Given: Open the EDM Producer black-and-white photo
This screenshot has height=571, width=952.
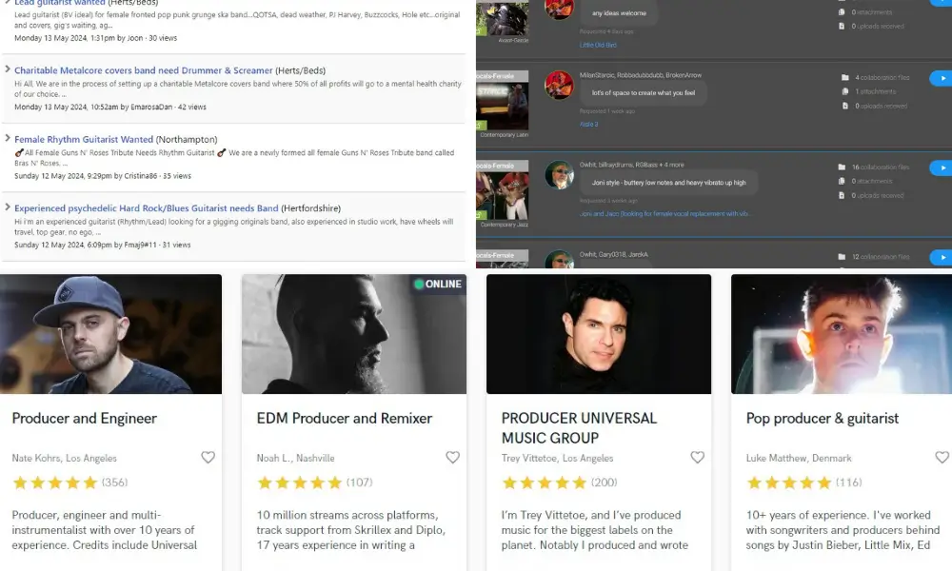Looking at the screenshot, I should pos(354,334).
